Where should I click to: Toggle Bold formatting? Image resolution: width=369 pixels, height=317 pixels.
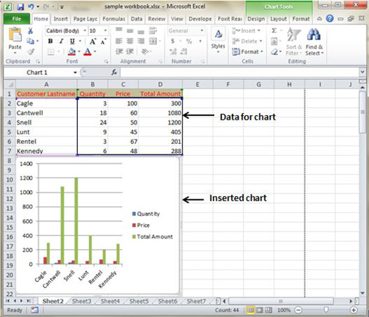tap(50, 41)
